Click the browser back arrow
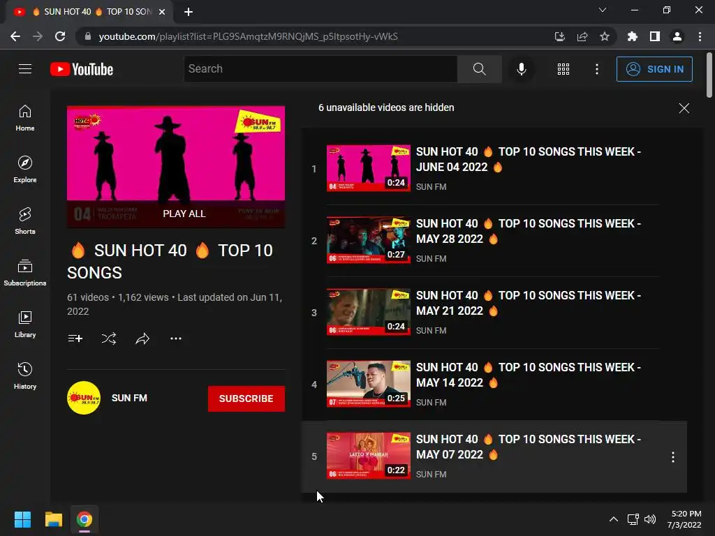Image resolution: width=715 pixels, height=536 pixels. click(15, 36)
